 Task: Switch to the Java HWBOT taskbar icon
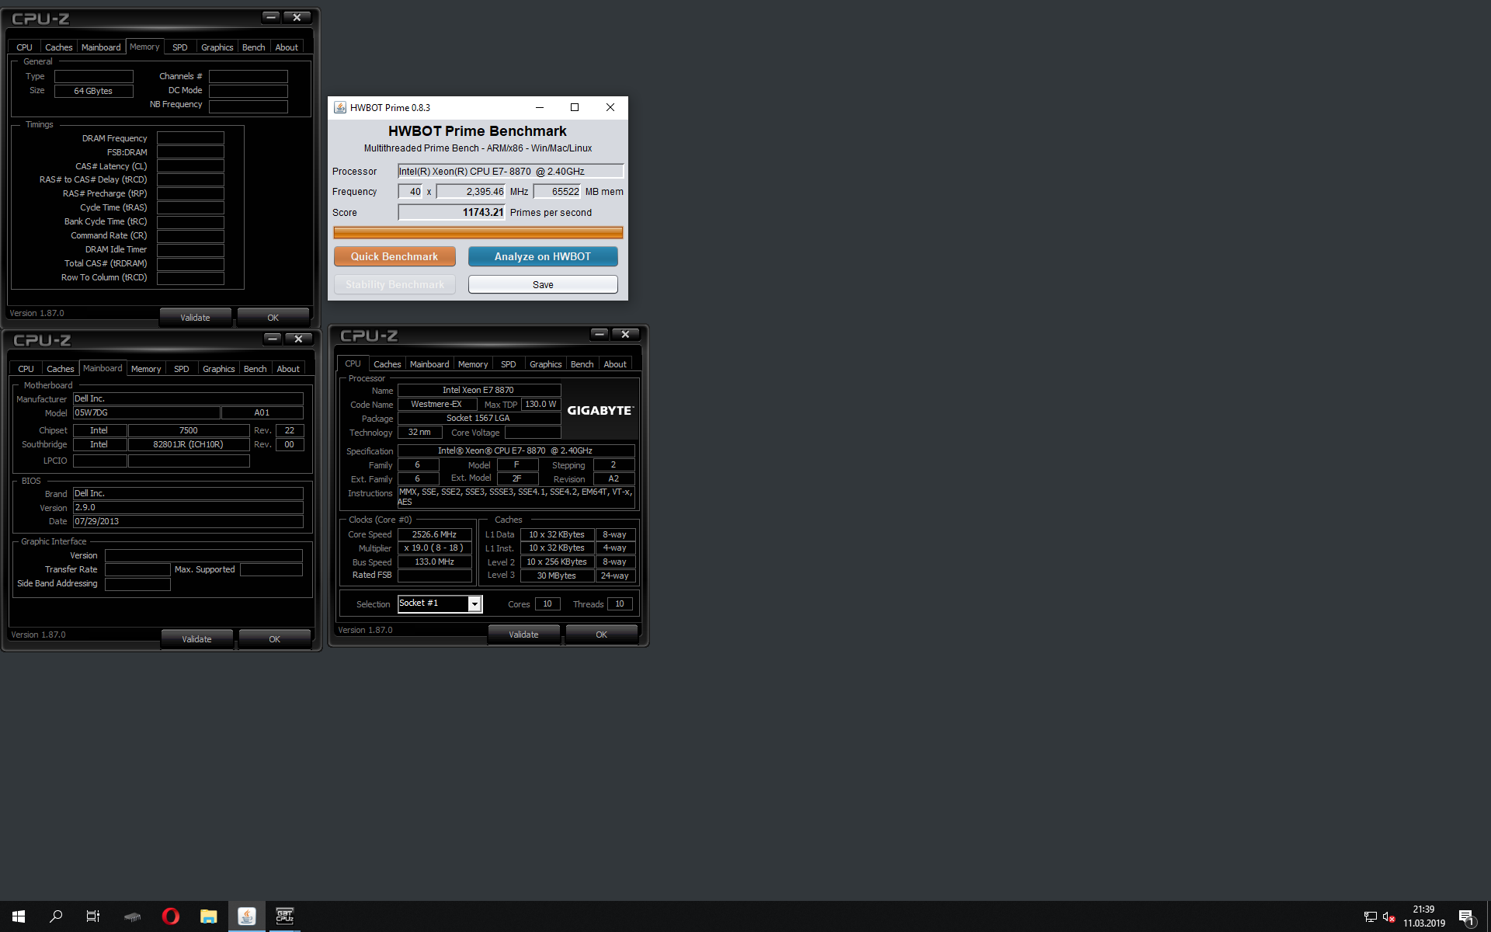coord(247,916)
